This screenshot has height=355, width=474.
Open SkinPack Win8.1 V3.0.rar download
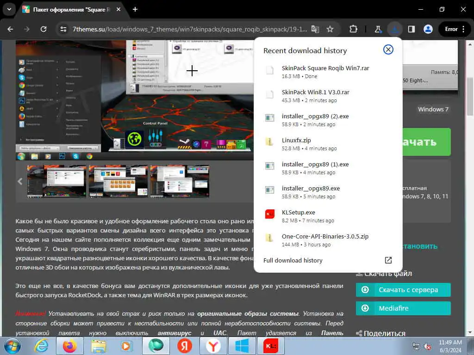(x=328, y=96)
